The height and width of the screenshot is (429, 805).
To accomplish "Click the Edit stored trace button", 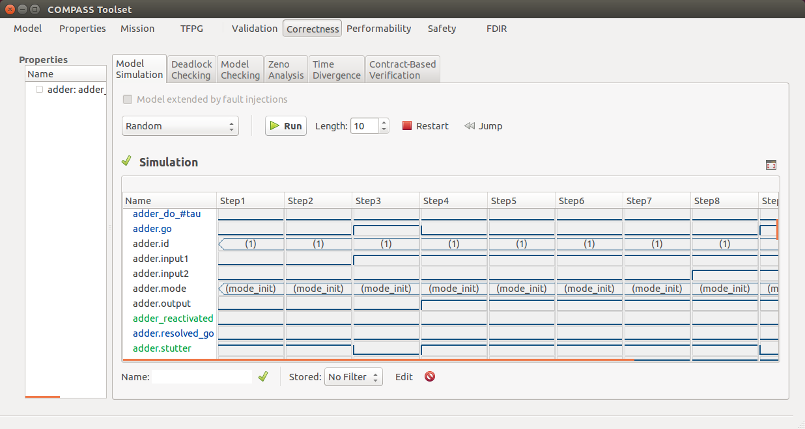I will (x=404, y=377).
